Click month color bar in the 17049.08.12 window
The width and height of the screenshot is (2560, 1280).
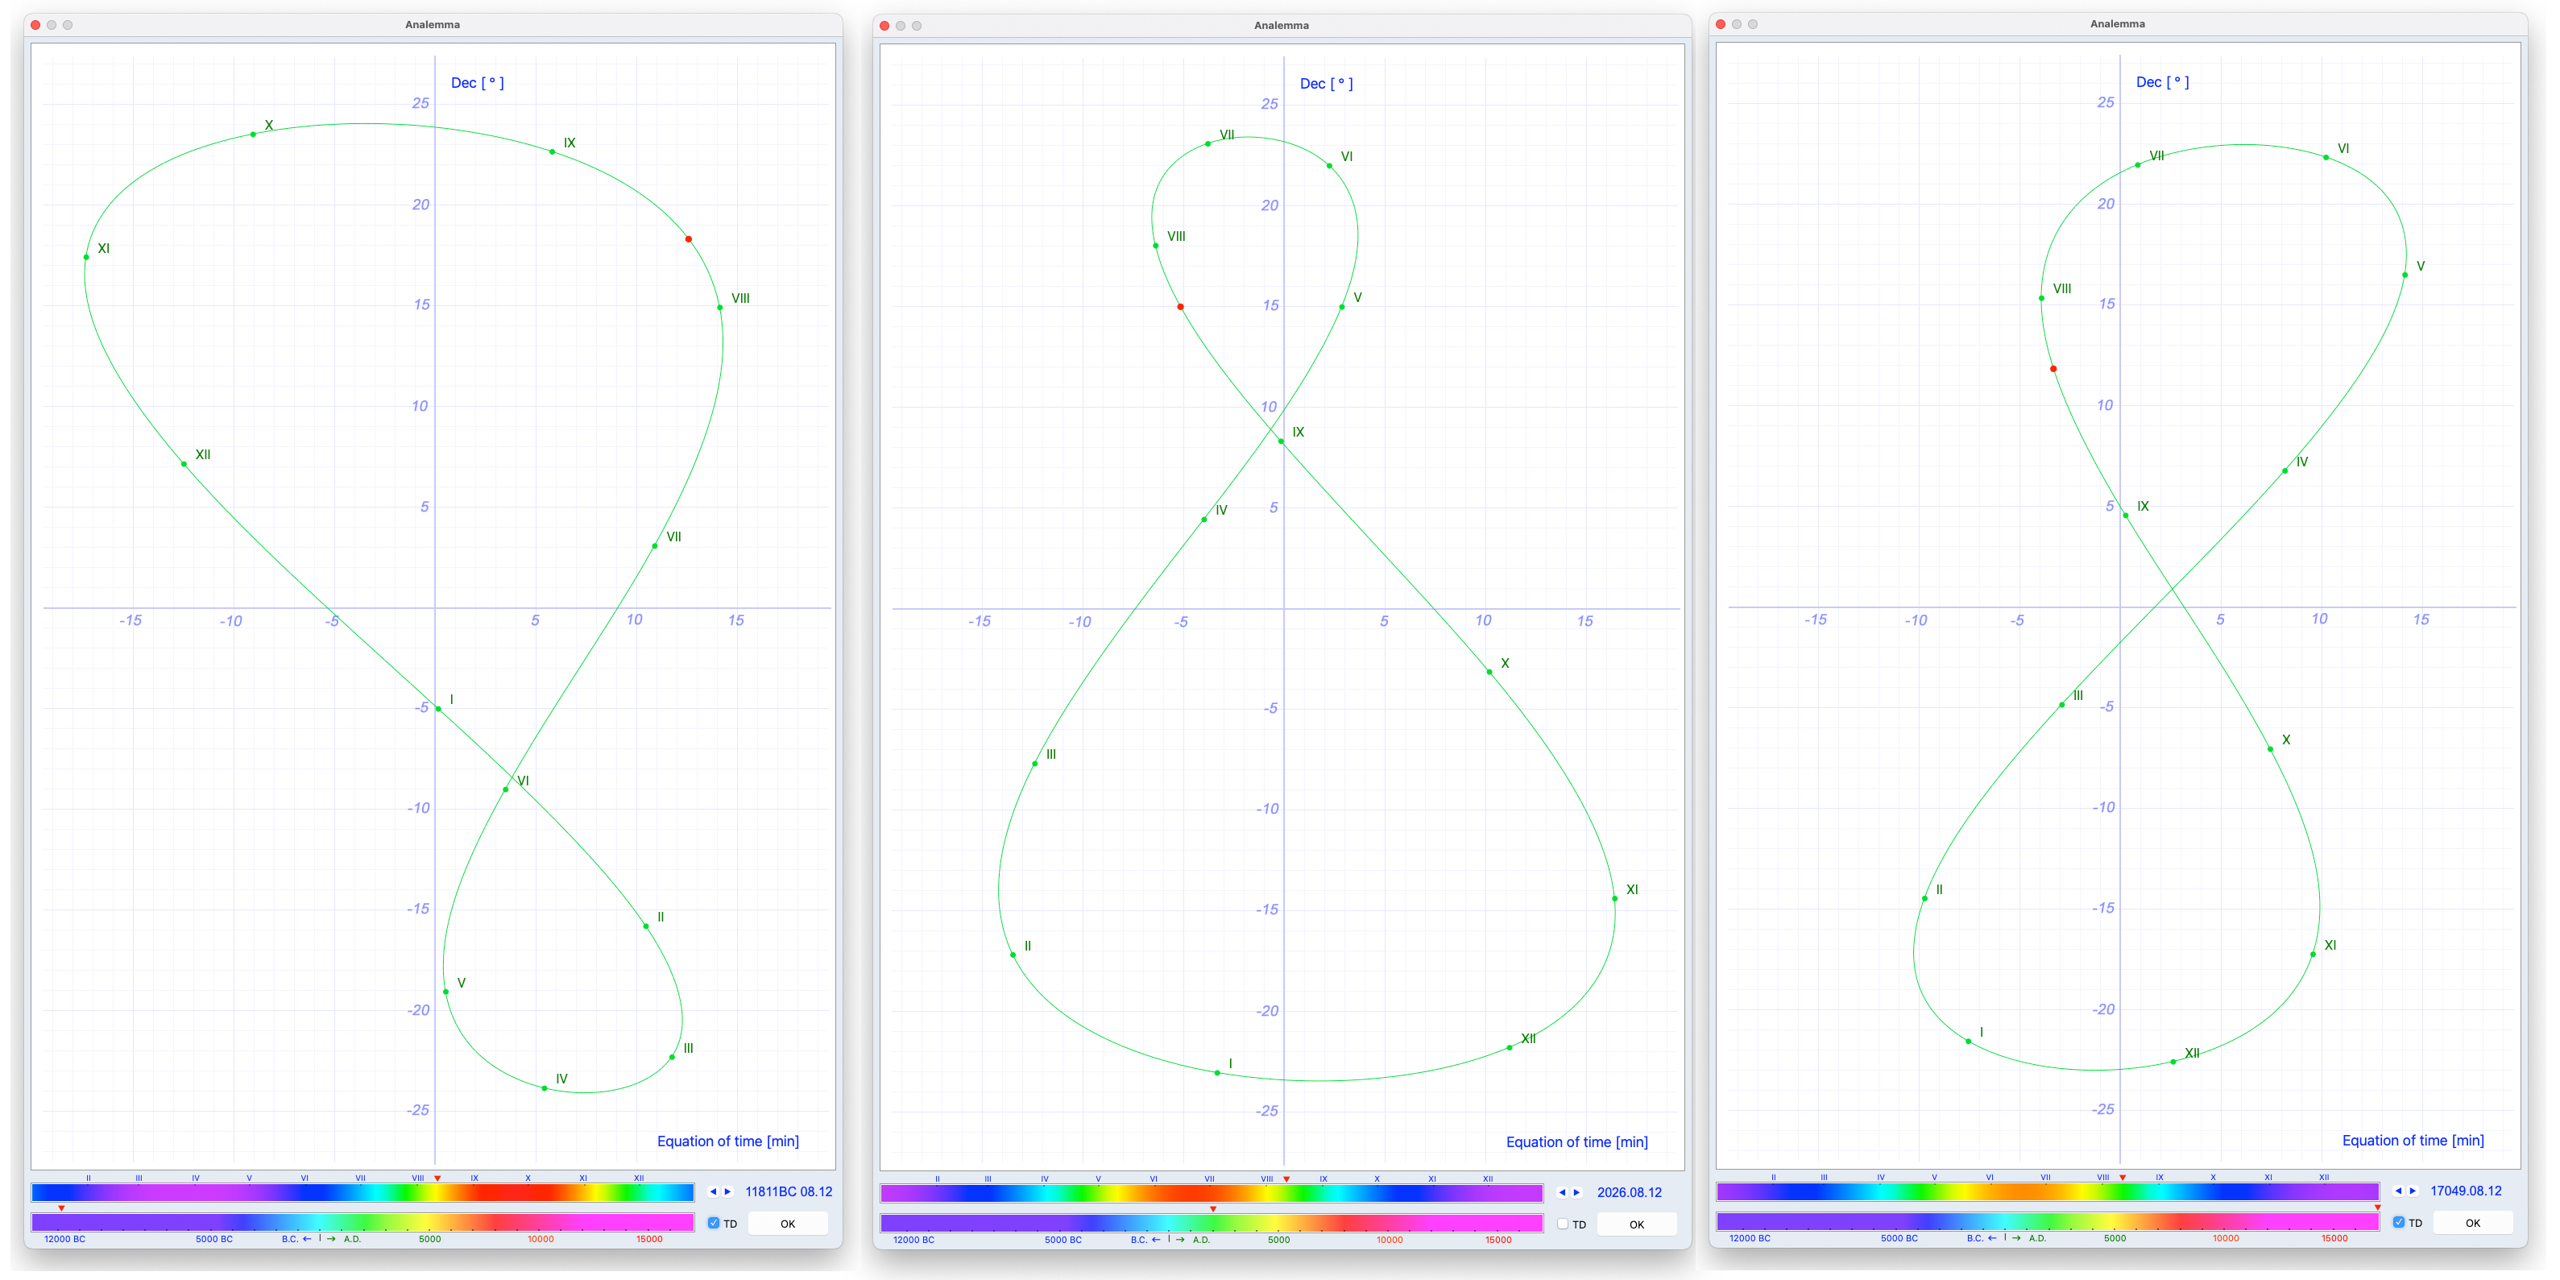pyautogui.click(x=2047, y=1191)
